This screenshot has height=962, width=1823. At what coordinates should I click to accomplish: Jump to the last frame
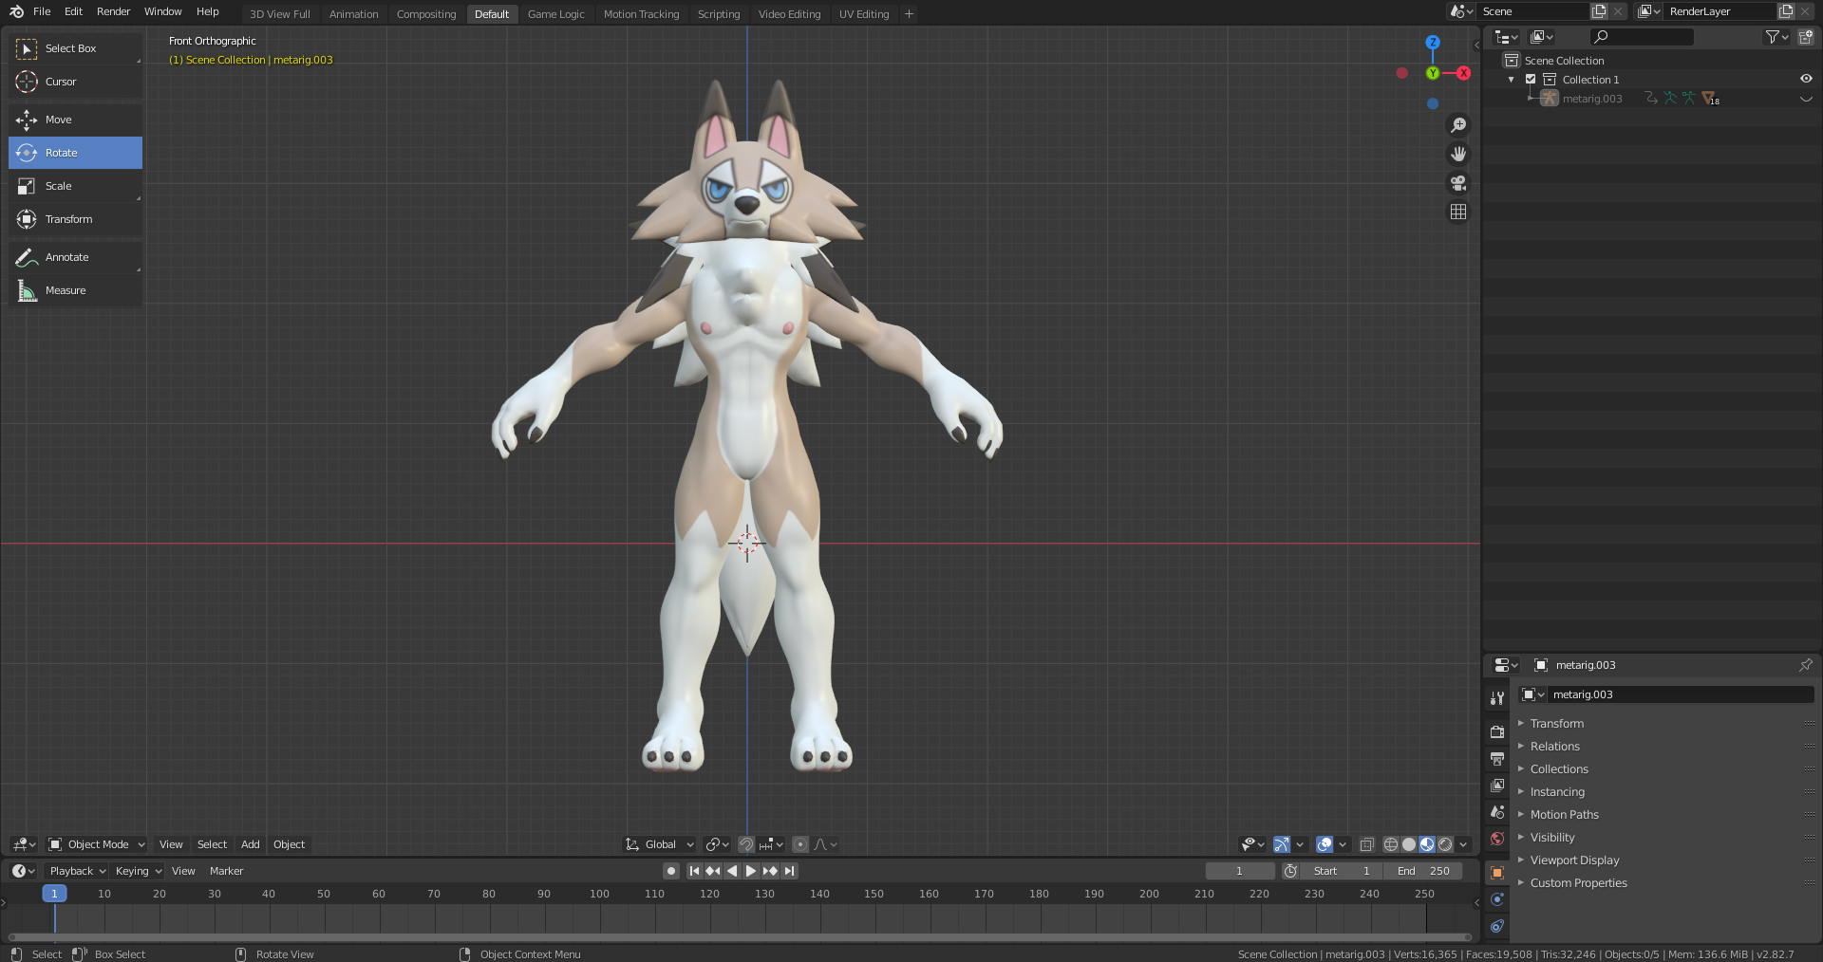[789, 871]
